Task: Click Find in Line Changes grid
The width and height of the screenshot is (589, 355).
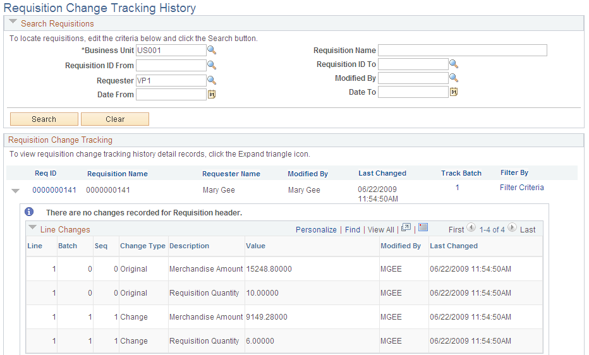Action: click(353, 230)
